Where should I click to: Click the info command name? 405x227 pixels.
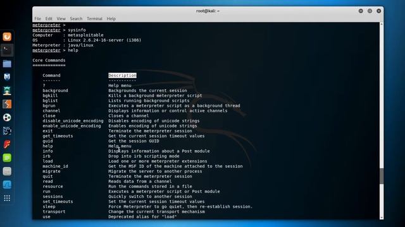click(48, 151)
